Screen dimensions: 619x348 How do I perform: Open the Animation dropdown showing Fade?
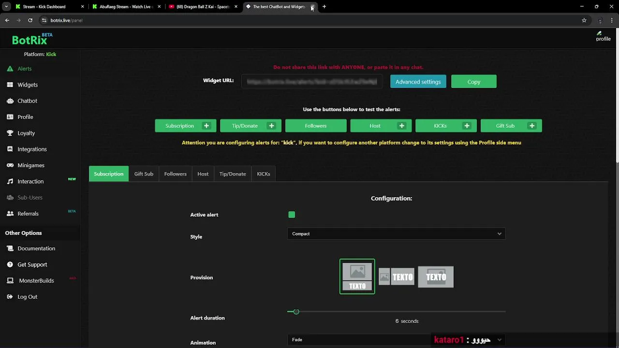tap(396, 340)
